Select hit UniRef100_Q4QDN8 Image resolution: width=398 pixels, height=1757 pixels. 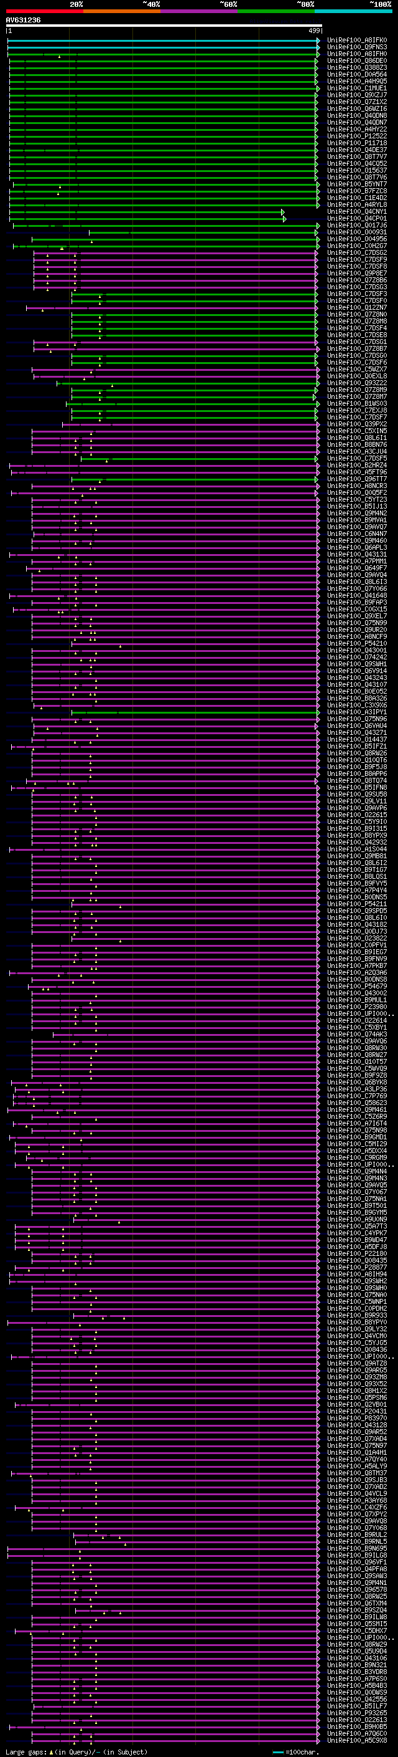pyautogui.click(x=356, y=115)
